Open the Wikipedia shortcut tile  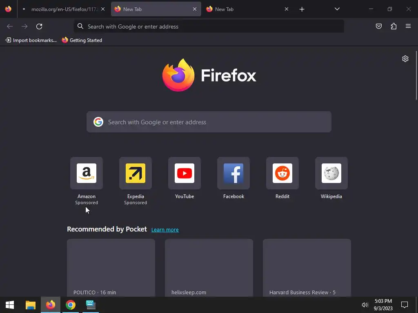coord(331,178)
